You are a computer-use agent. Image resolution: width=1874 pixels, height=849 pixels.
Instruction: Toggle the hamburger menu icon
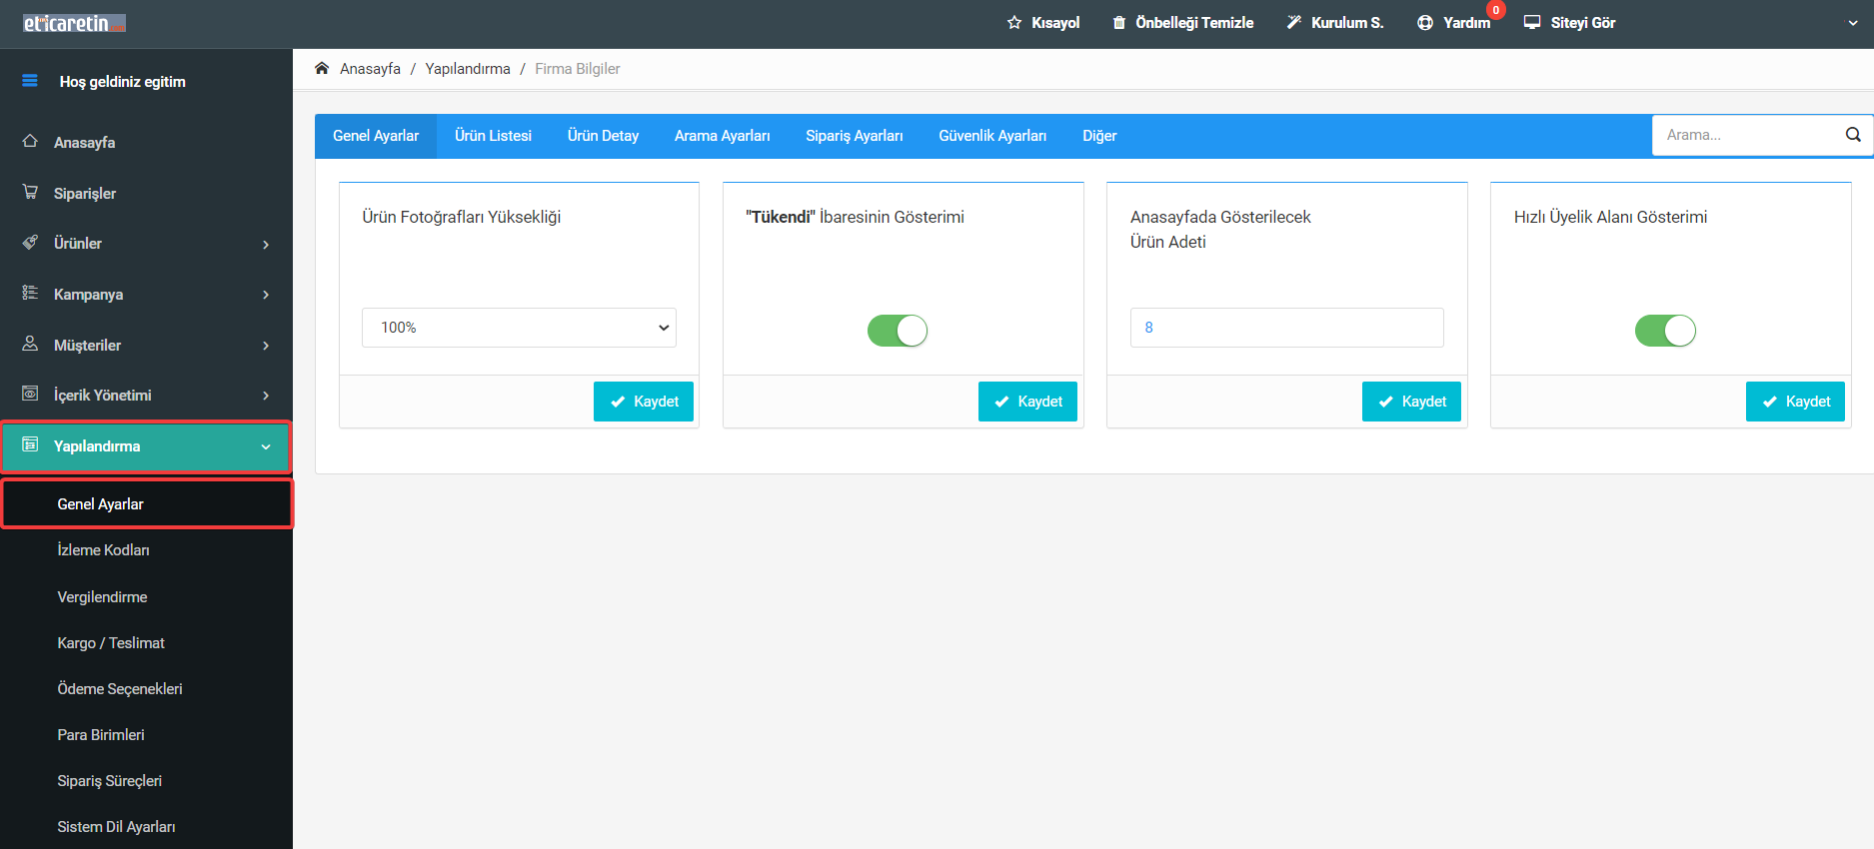30,81
